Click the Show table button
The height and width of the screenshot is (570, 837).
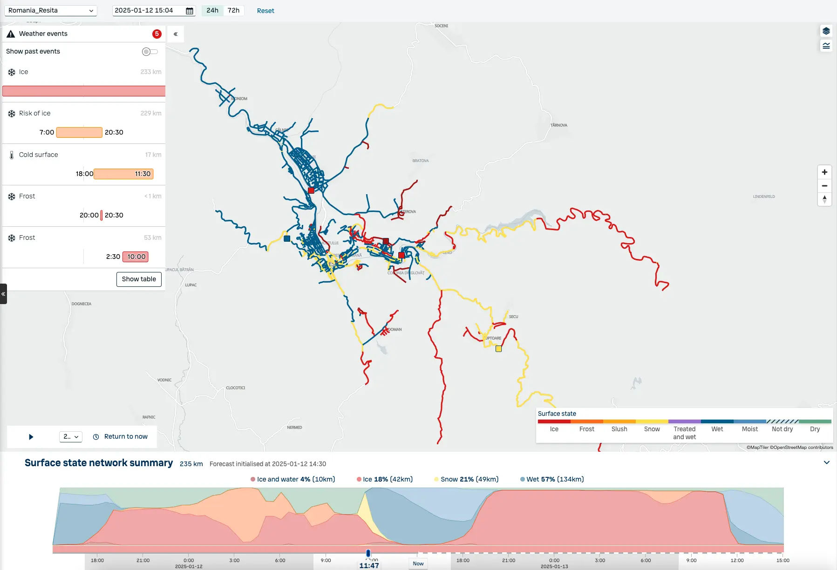pos(139,279)
